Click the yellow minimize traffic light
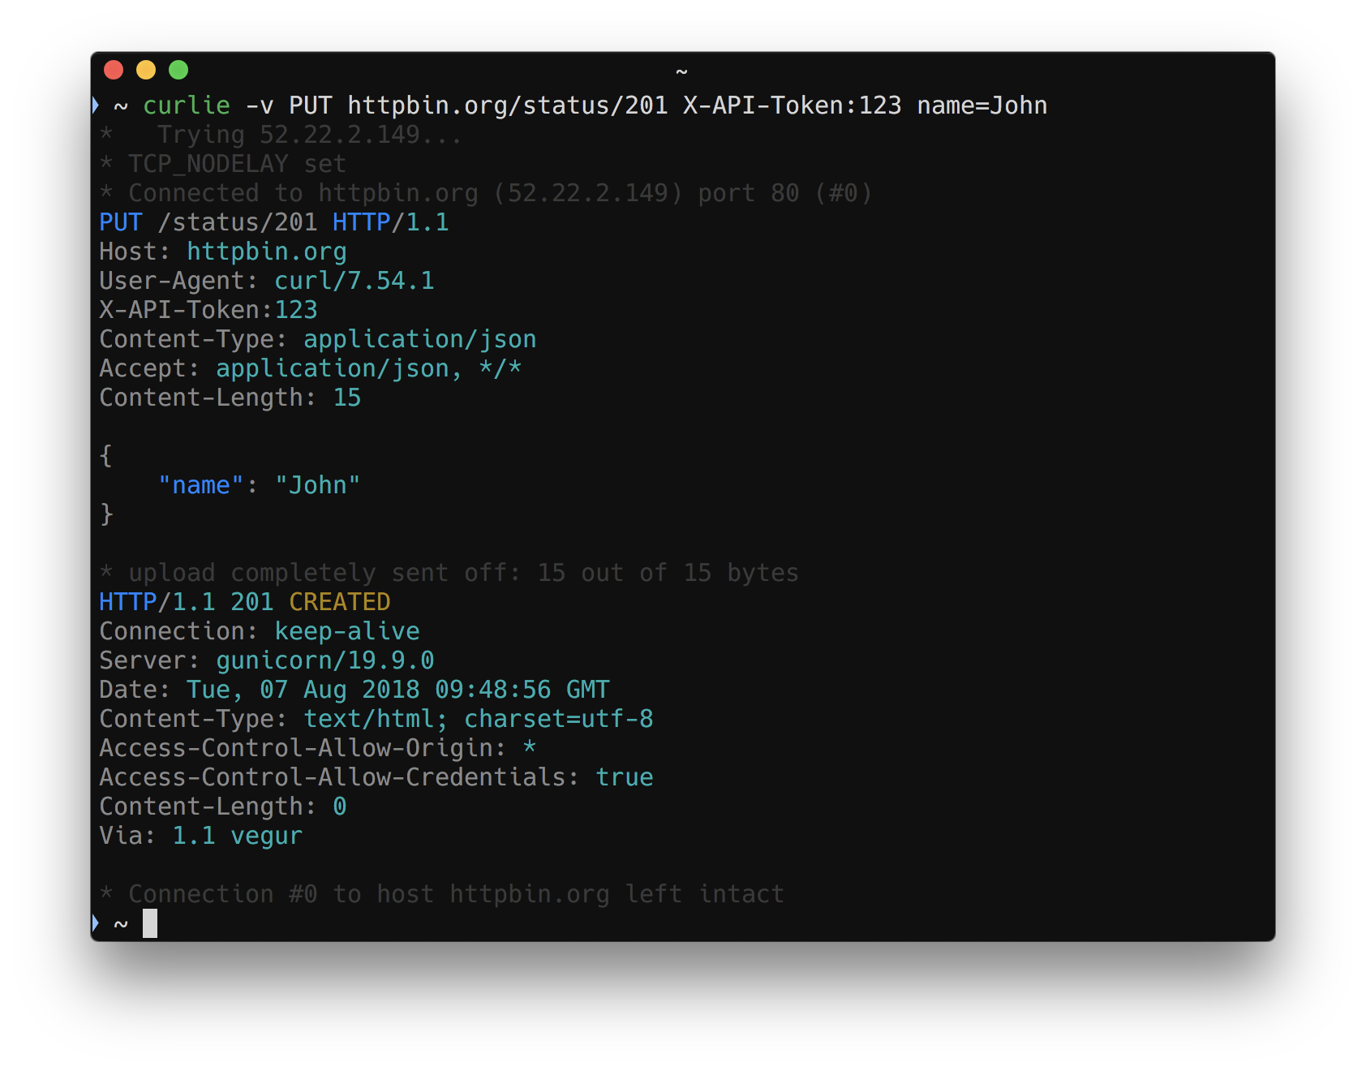This screenshot has height=1071, width=1366. pyautogui.click(x=145, y=70)
